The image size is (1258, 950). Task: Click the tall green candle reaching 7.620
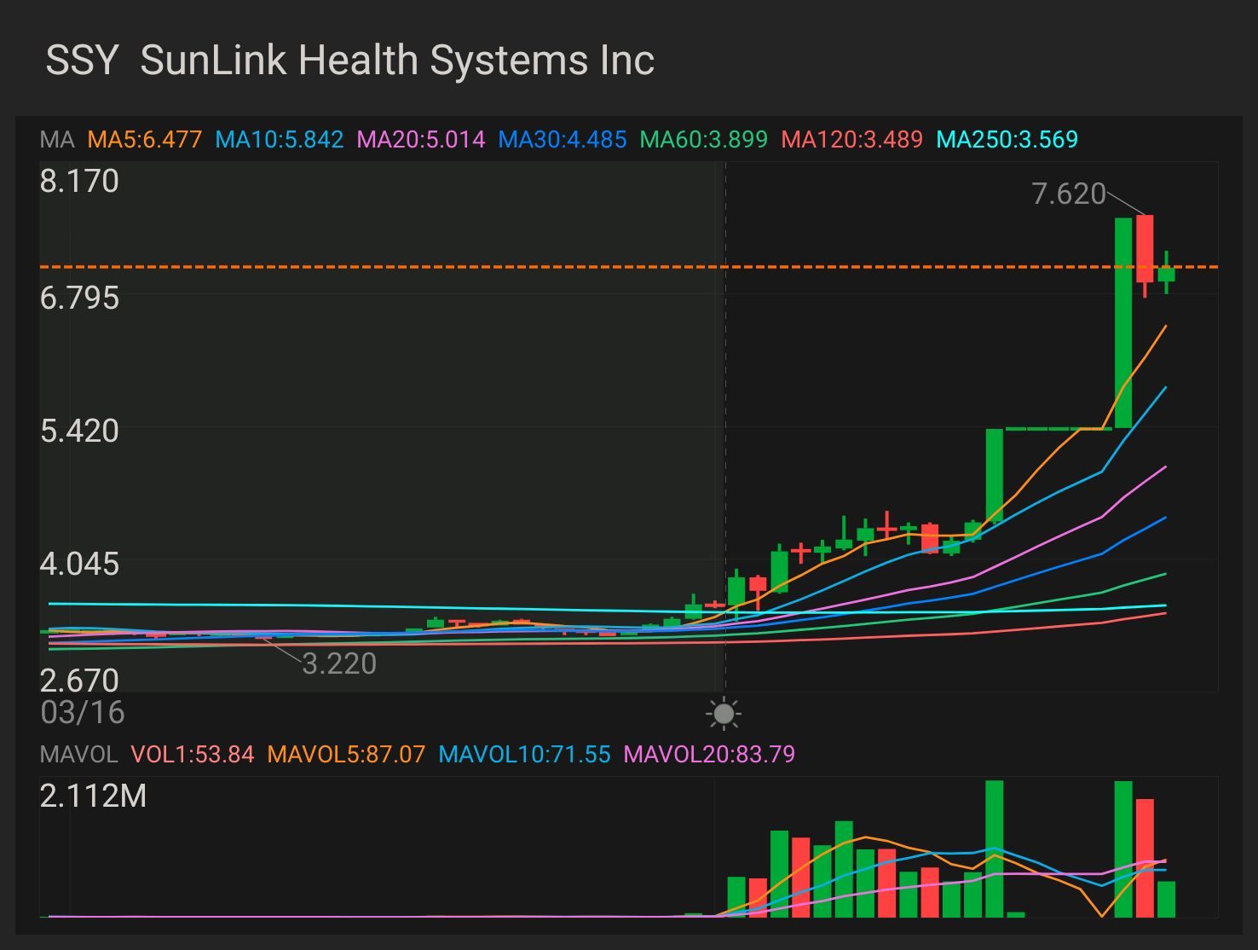[1123, 322]
